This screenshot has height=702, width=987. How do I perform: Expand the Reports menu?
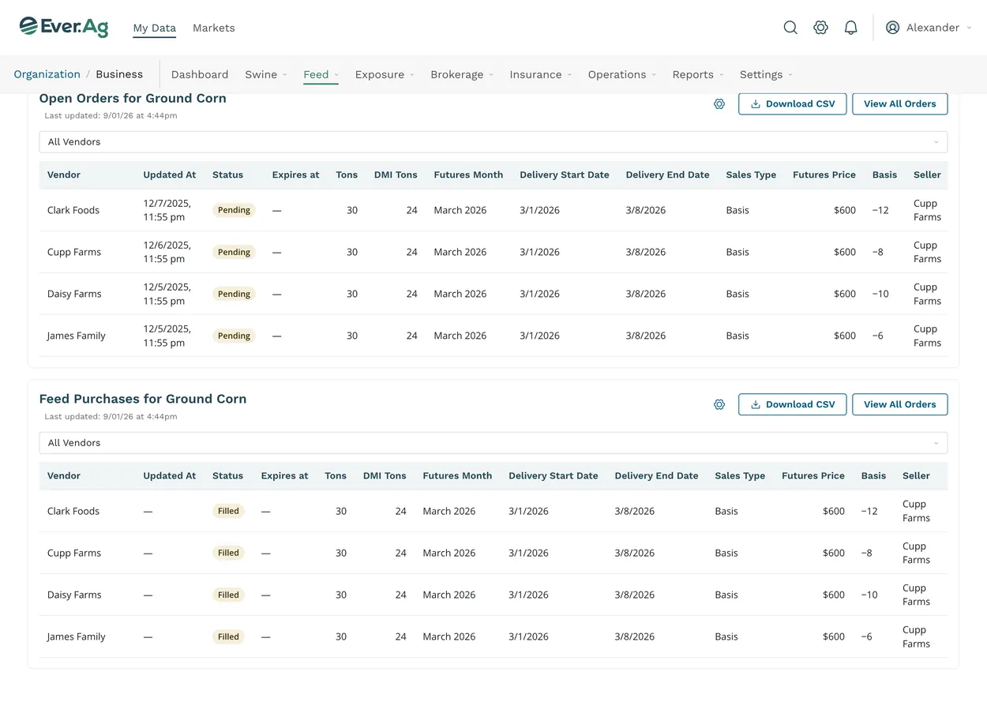(698, 74)
